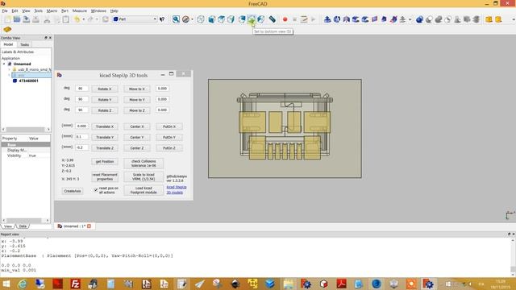516x290 pixels.
Task: Set the axonometric view with cube icon
Action: click(x=201, y=19)
